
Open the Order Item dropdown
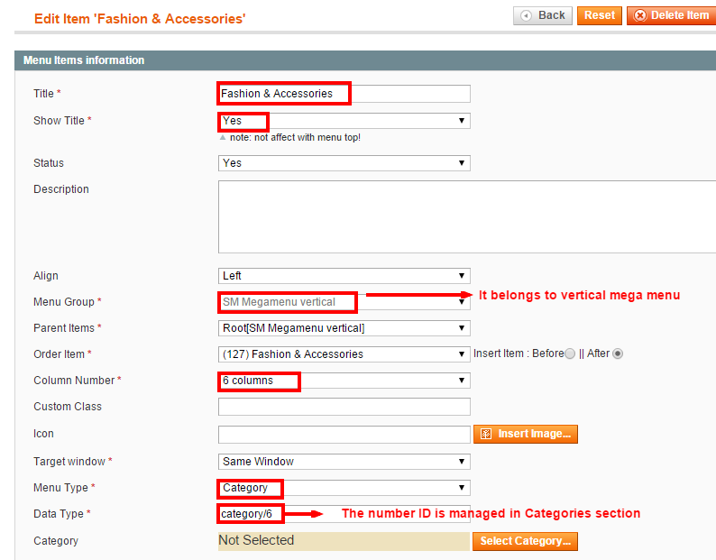pyautogui.click(x=344, y=354)
